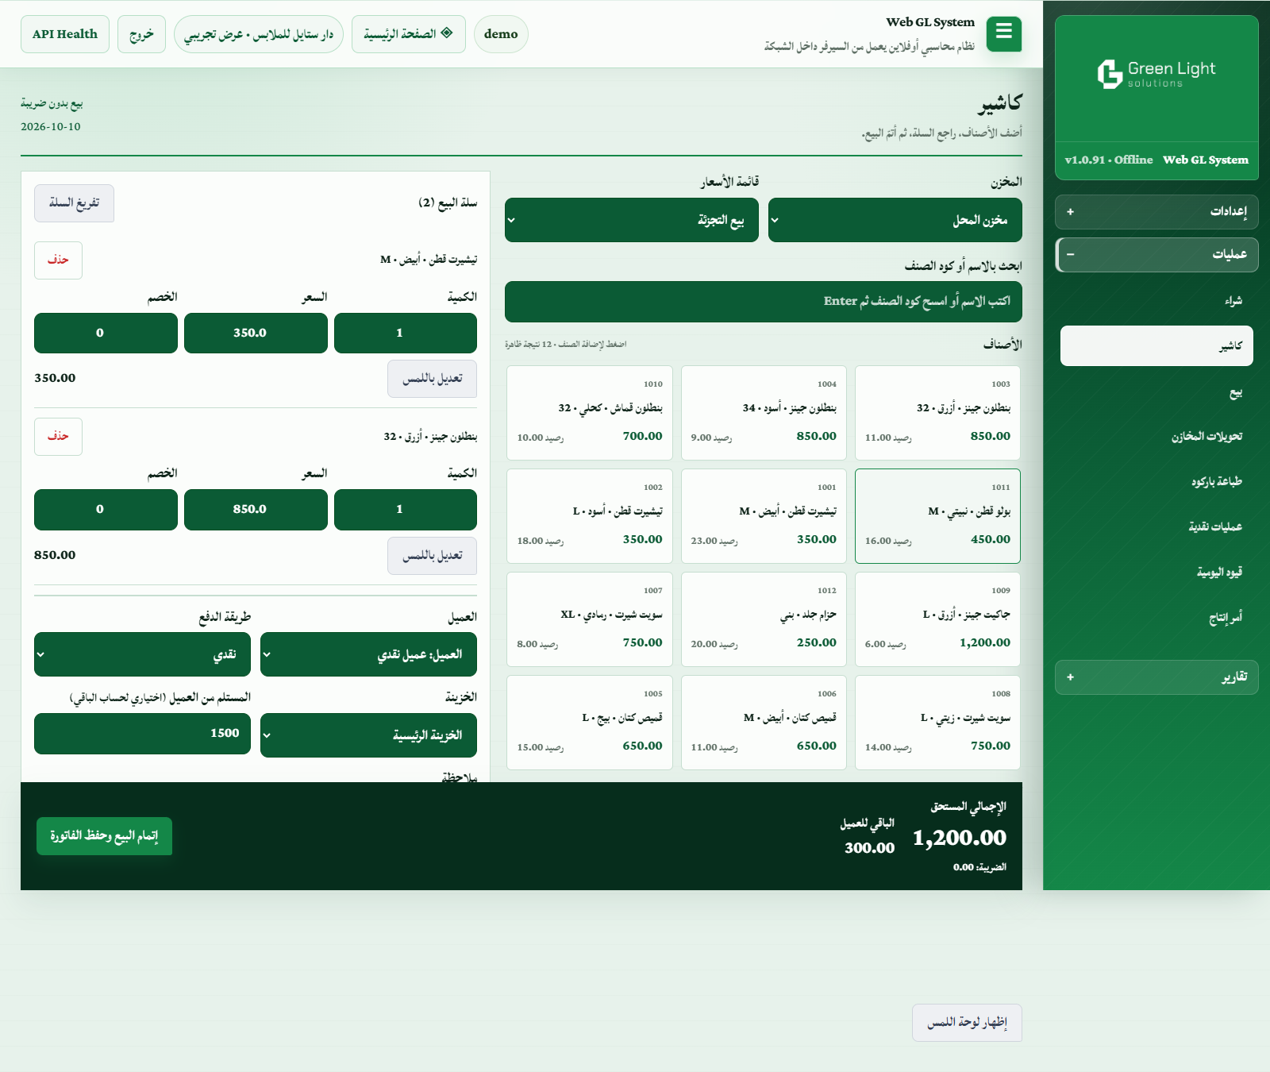Open طباعة باركود in sidebar
Screen dimensions: 1270x1072
(x=1156, y=482)
